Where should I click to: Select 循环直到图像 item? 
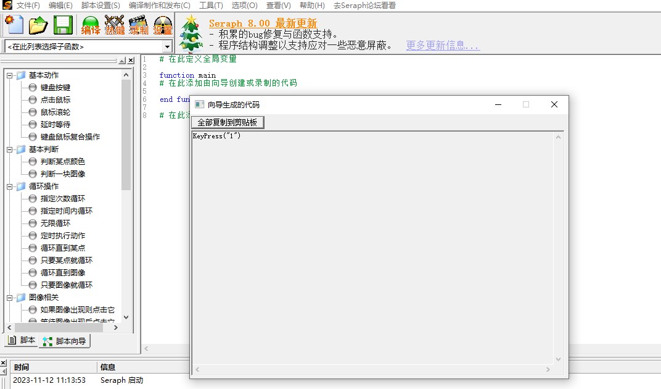62,272
